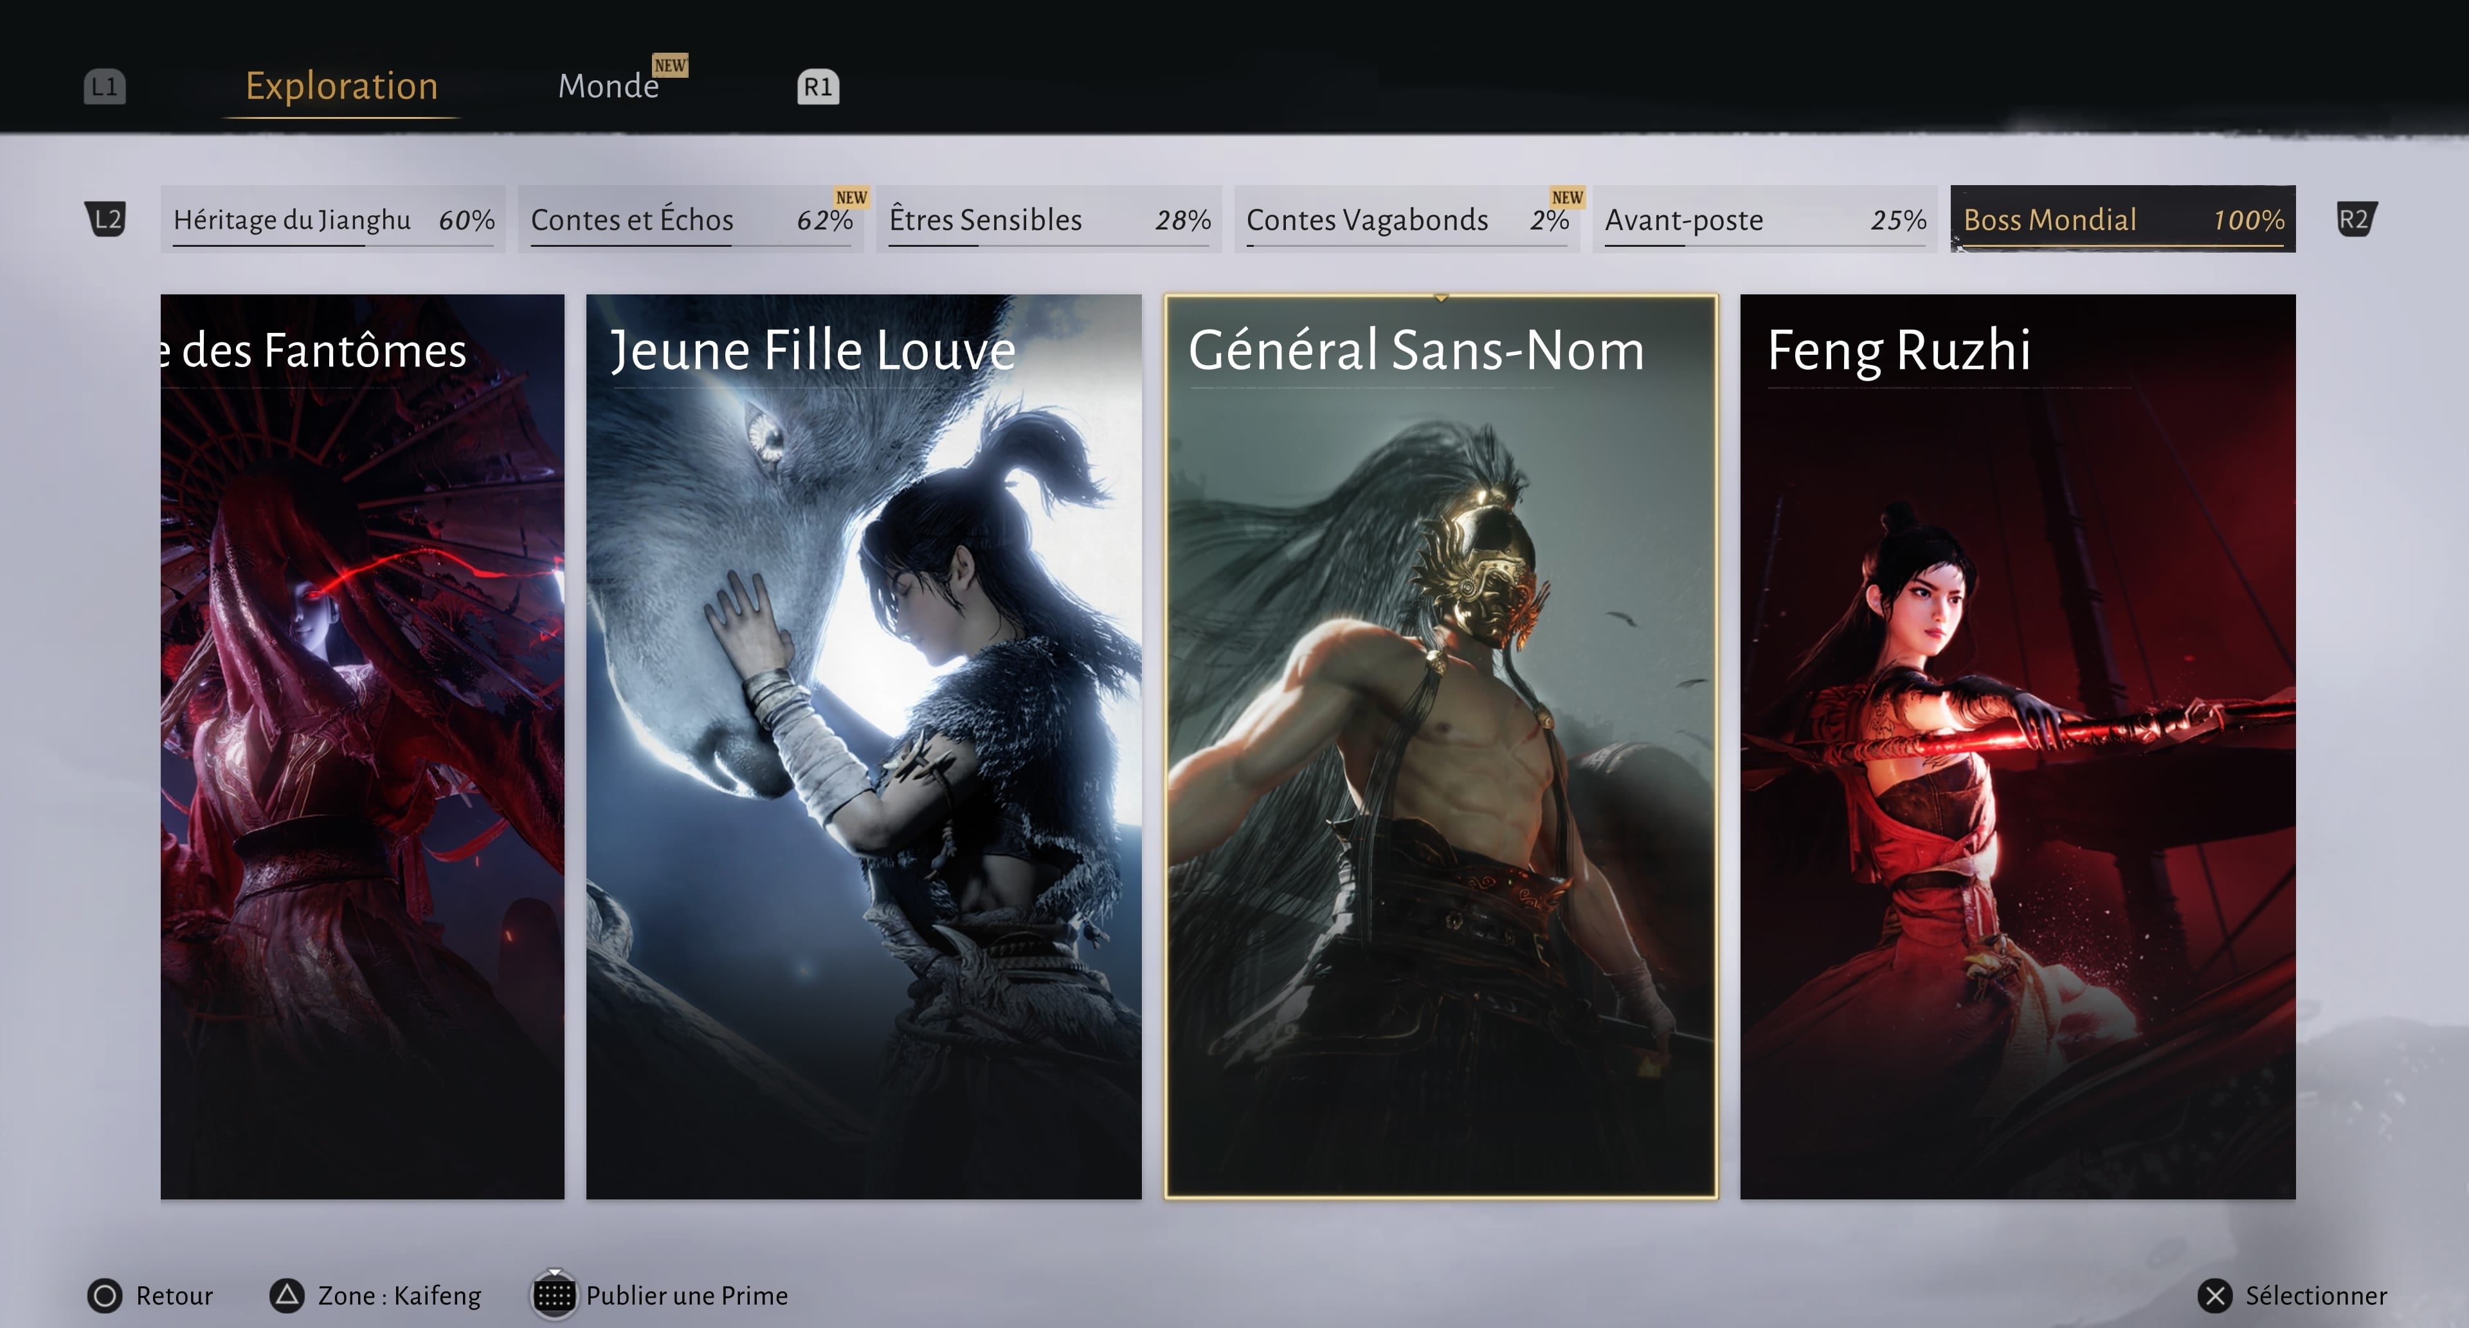Select the Boss Mondial category
The width and height of the screenshot is (2469, 1328).
pyautogui.click(x=2123, y=219)
